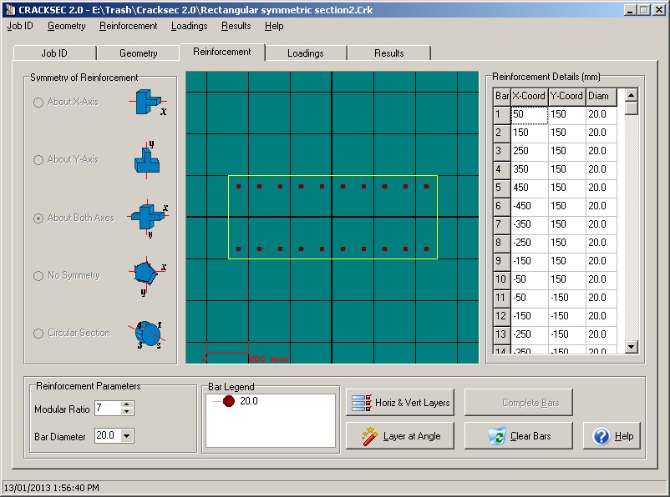The image size is (670, 497).
Task: Open the Job ID menu
Action: pyautogui.click(x=20, y=26)
